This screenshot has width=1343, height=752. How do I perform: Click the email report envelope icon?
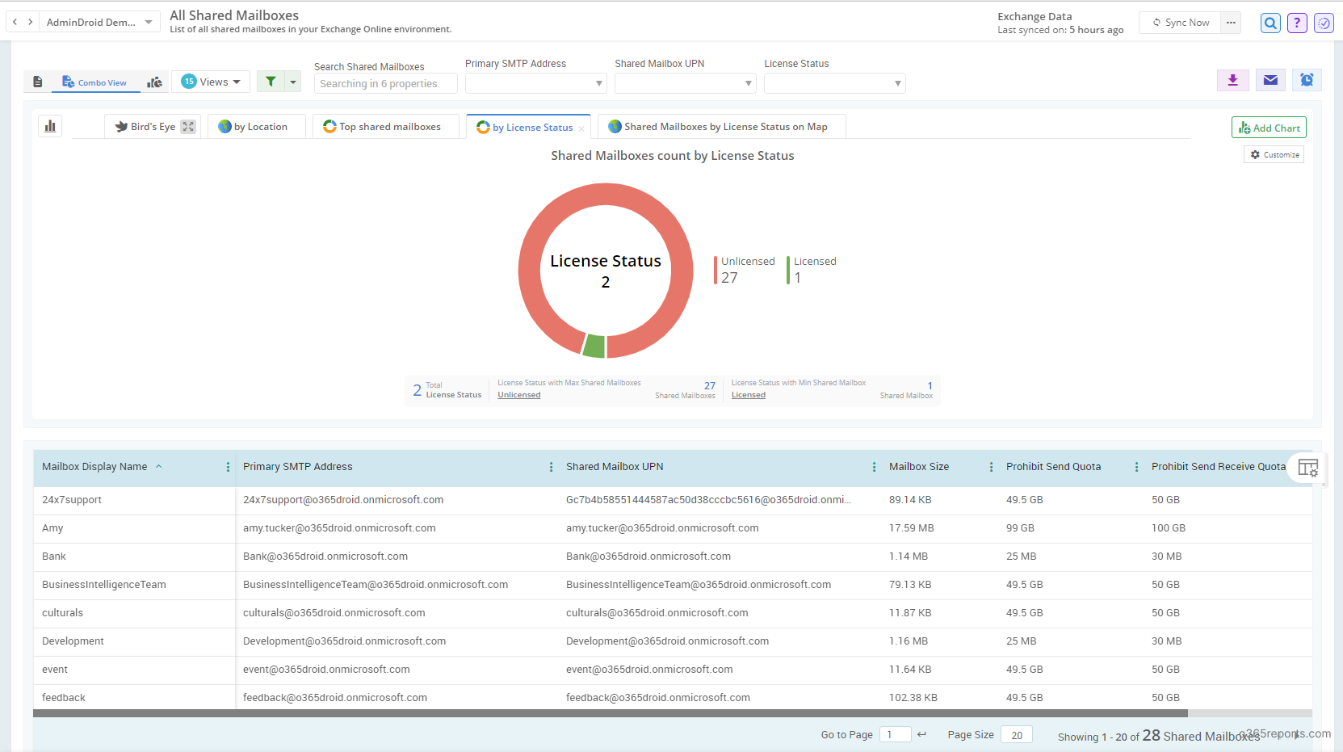point(1270,80)
